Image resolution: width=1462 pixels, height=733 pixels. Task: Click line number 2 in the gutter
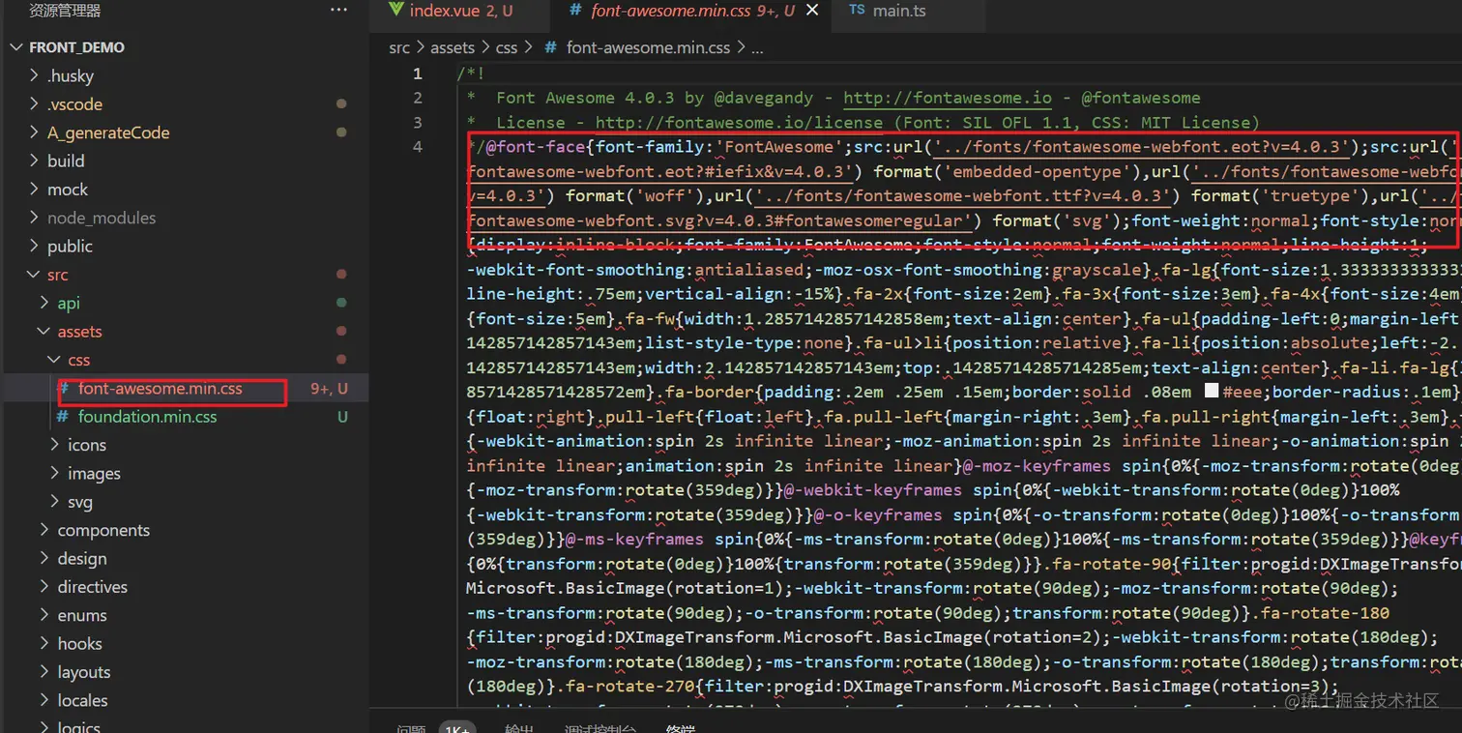tap(417, 98)
